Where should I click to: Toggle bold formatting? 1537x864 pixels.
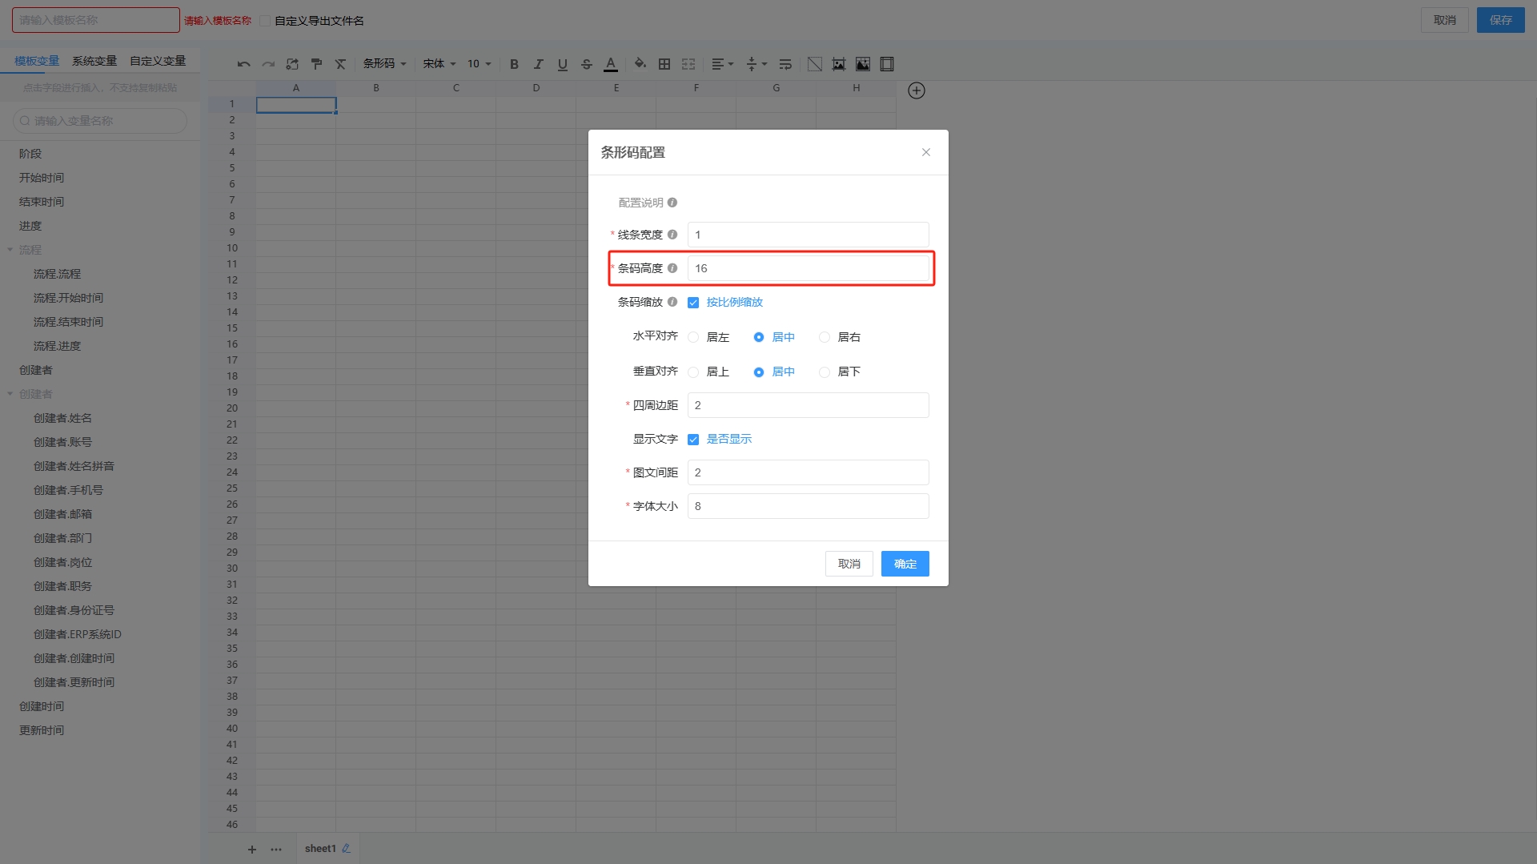pos(515,64)
